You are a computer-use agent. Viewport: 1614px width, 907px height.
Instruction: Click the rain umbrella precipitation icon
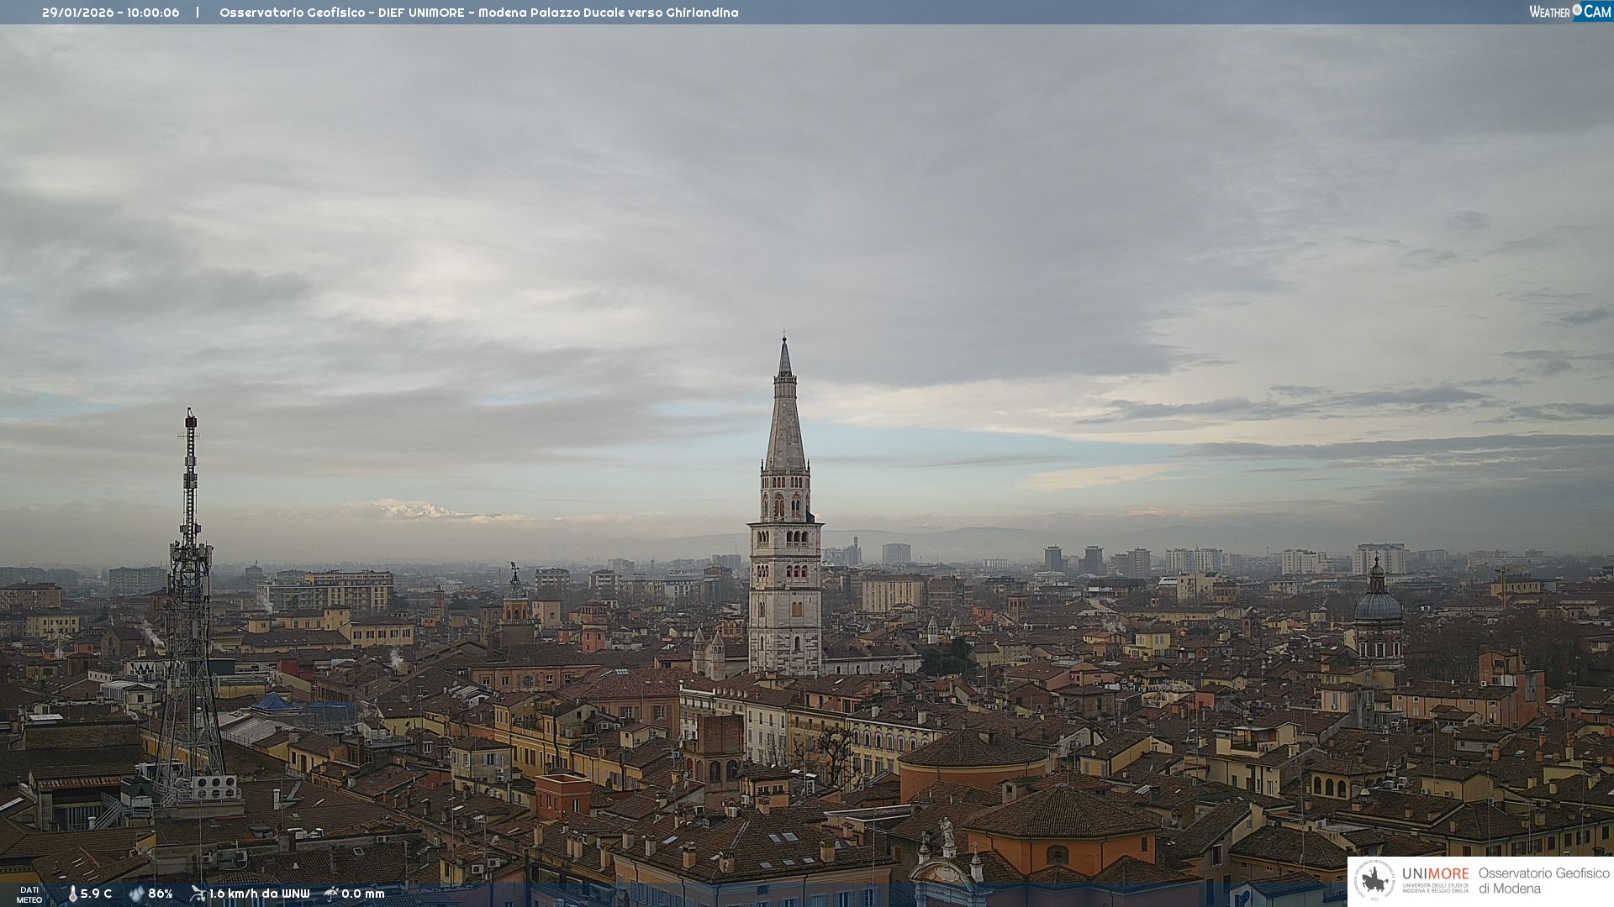click(x=331, y=894)
